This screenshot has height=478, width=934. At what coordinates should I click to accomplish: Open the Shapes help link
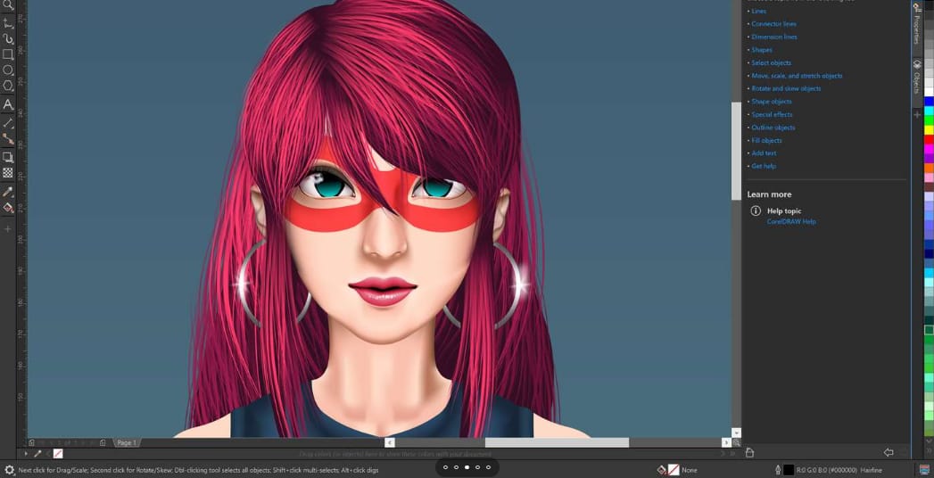(762, 50)
